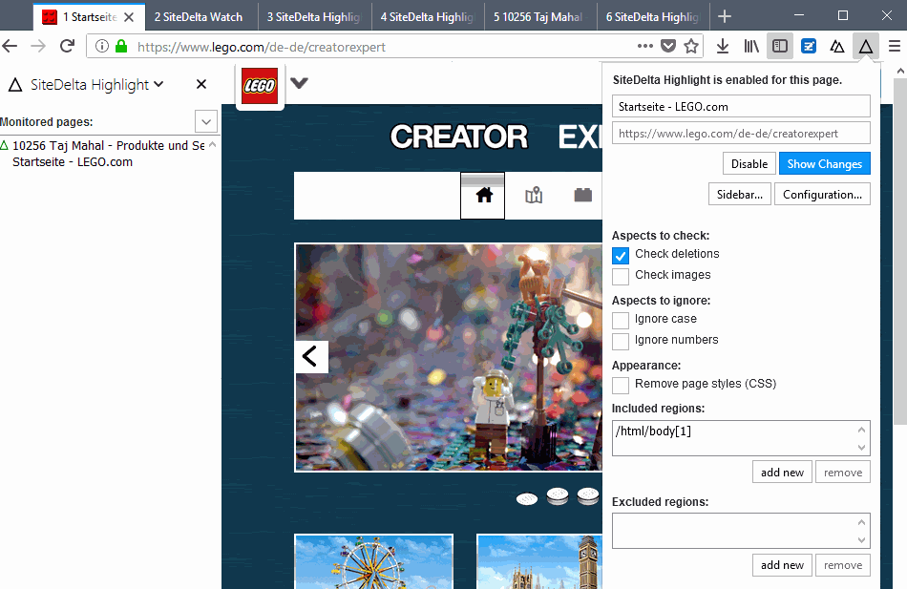This screenshot has height=589, width=907.
Task: Toggle the Firefox sidebar icon
Action: pos(779,45)
